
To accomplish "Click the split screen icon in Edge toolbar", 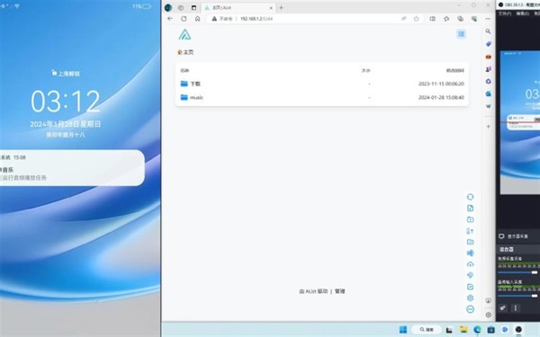I will coord(433,19).
